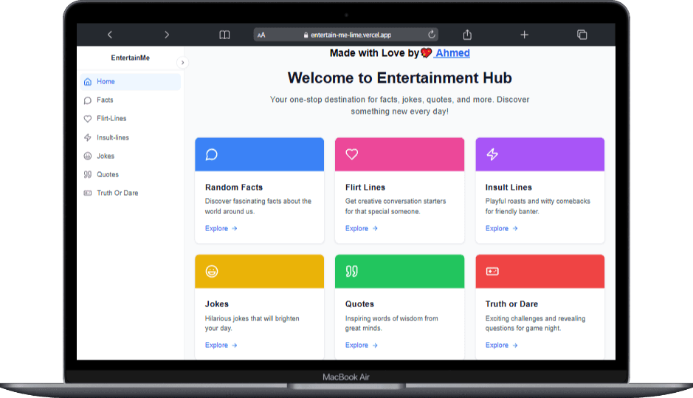Click the smiley icon on yellow card

click(x=212, y=272)
